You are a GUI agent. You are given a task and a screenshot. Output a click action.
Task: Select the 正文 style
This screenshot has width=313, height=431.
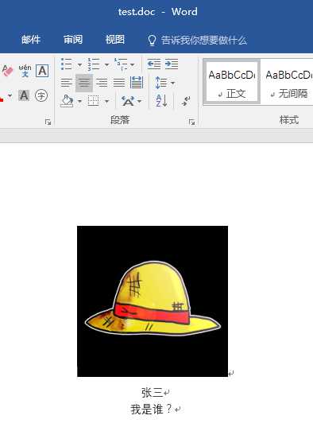click(232, 82)
